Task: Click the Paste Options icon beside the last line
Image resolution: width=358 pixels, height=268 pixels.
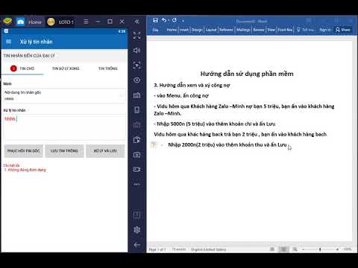Action: point(154,144)
